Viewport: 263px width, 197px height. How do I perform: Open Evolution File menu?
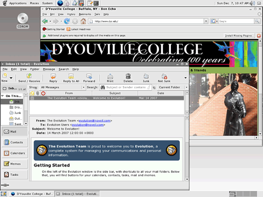[x=5, y=69]
